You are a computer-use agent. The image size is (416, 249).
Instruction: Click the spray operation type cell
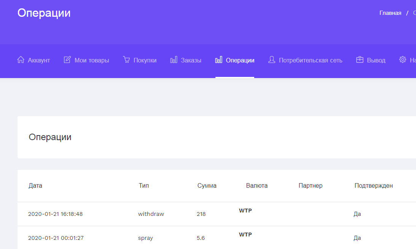145,238
